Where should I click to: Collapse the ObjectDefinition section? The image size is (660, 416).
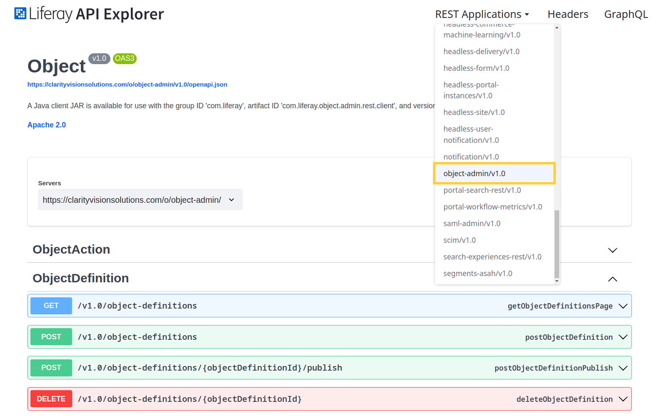(x=612, y=279)
